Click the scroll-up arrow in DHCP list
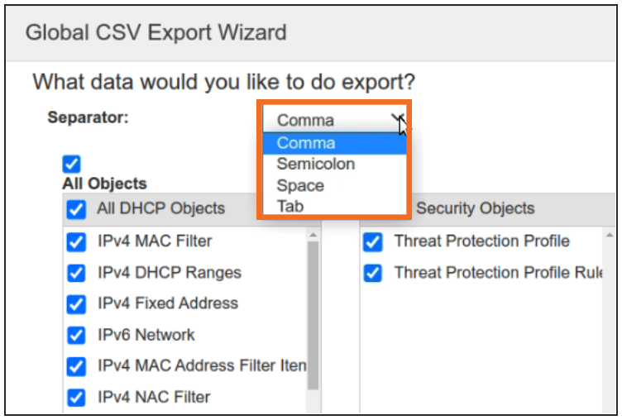622x420 pixels. pos(313,236)
